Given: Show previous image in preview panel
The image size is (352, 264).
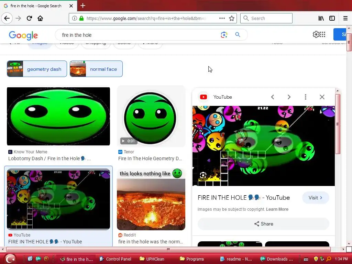Looking at the screenshot, I should [x=273, y=97].
